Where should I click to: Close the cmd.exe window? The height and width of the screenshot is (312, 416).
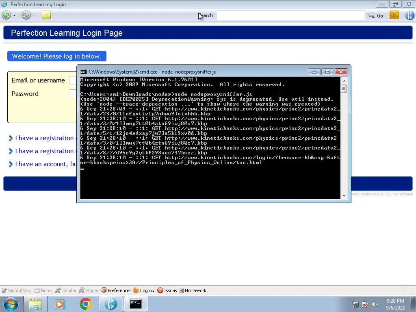[x=341, y=72]
